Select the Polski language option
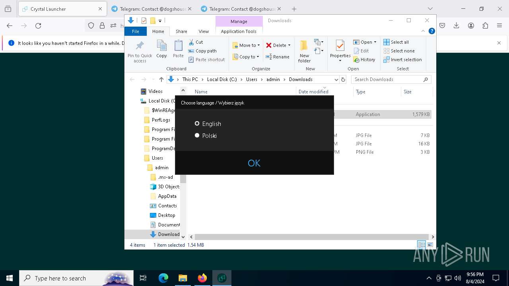The height and width of the screenshot is (286, 509). pos(206,136)
